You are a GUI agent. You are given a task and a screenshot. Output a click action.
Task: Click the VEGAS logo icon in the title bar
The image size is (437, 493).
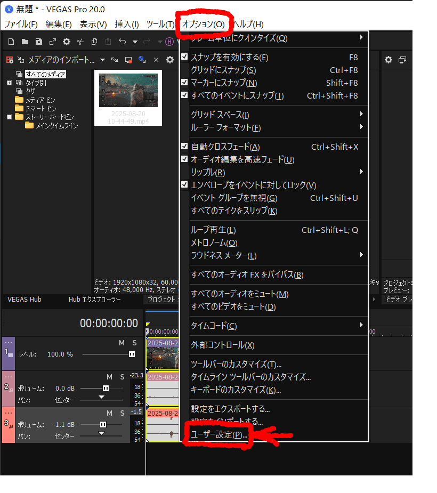(9, 10)
